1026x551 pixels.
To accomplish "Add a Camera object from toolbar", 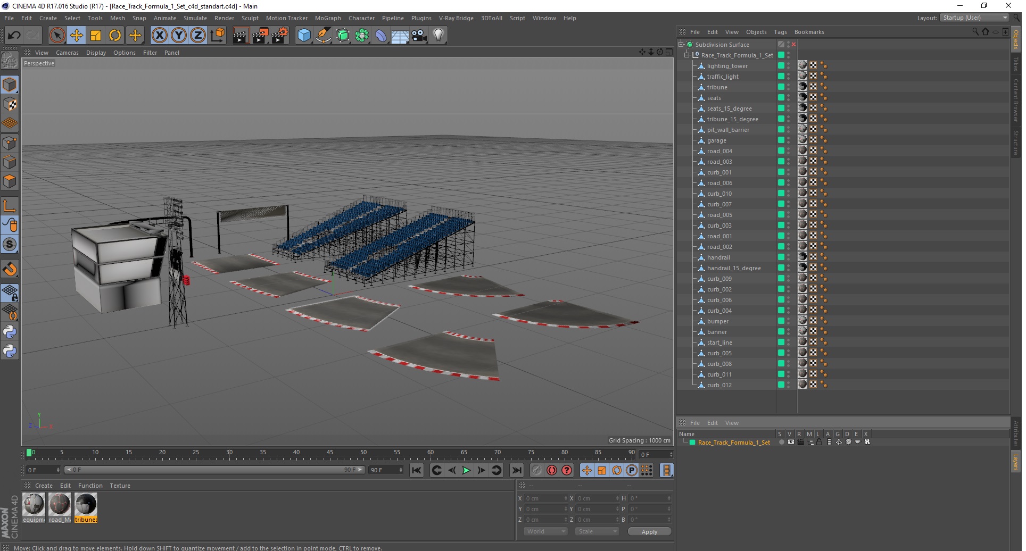I will tap(419, 36).
